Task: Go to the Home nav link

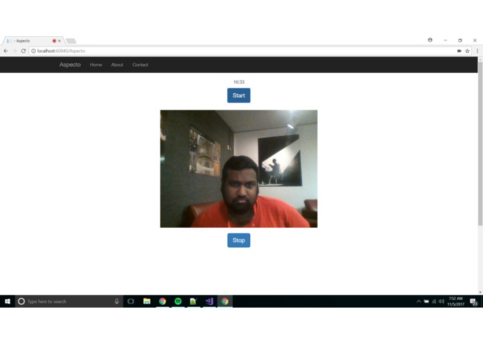Action: [x=96, y=65]
